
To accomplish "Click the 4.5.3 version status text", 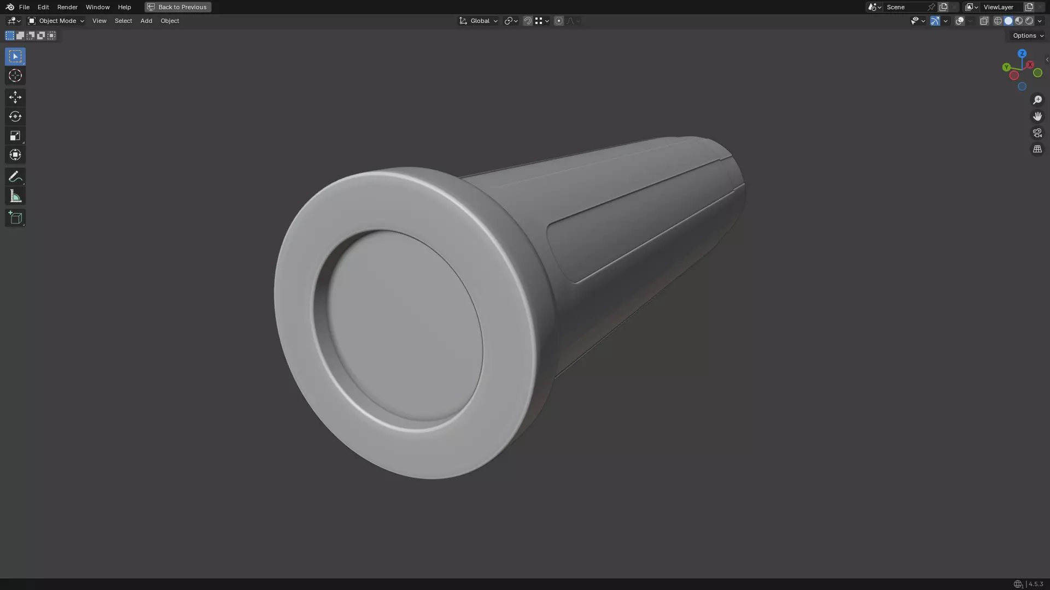I will (x=1036, y=584).
